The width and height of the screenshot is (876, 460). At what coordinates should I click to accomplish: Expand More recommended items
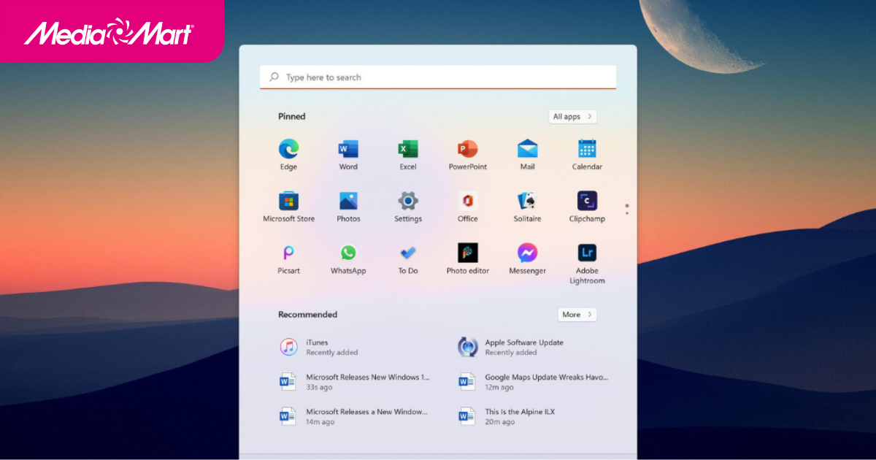click(x=577, y=315)
